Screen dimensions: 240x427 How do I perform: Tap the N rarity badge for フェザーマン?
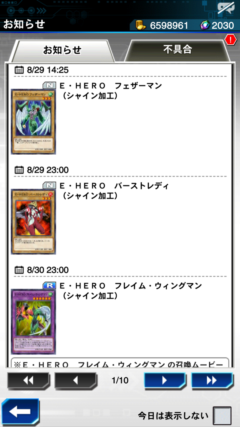(x=50, y=85)
